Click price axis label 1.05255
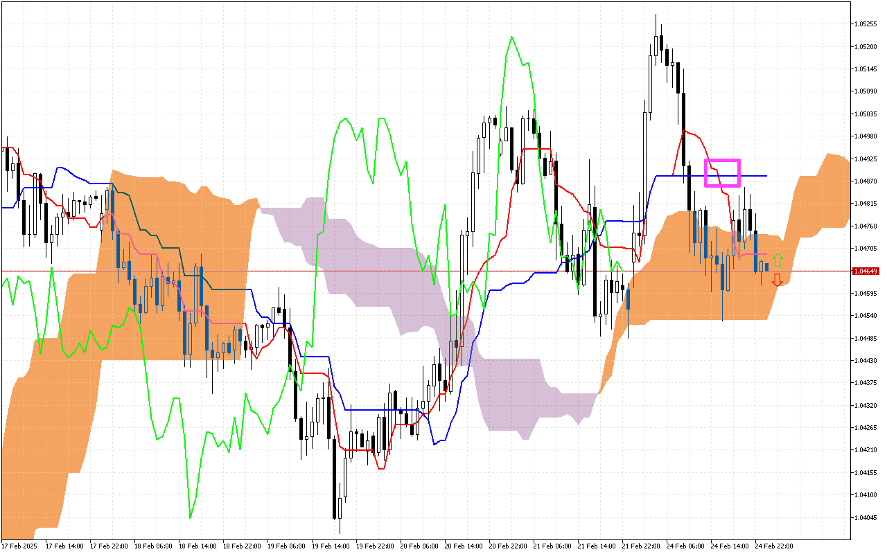887x554 pixels. (866, 24)
